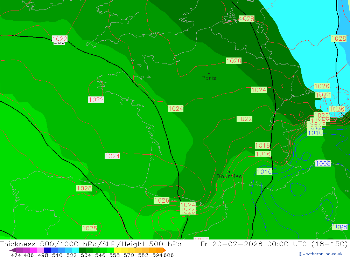Select the yellow 558 legend swatch
The image size is (350, 257).
[x=117, y=250]
